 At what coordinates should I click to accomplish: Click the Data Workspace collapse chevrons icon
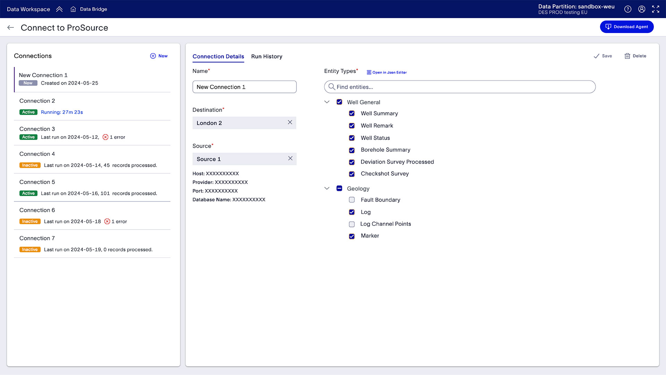pyautogui.click(x=59, y=9)
